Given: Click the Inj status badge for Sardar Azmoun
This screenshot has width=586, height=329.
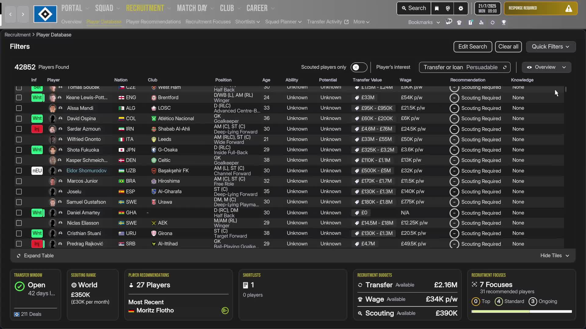Looking at the screenshot, I should (37, 129).
